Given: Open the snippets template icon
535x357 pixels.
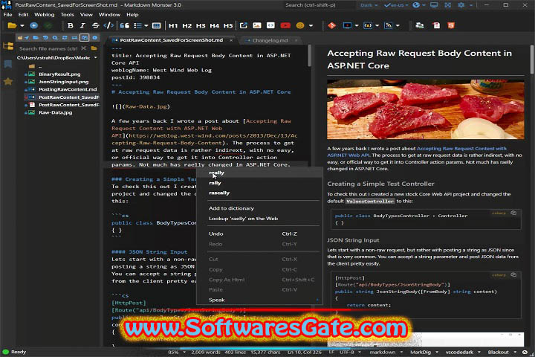Looking at the screenshot, I should point(368,25).
